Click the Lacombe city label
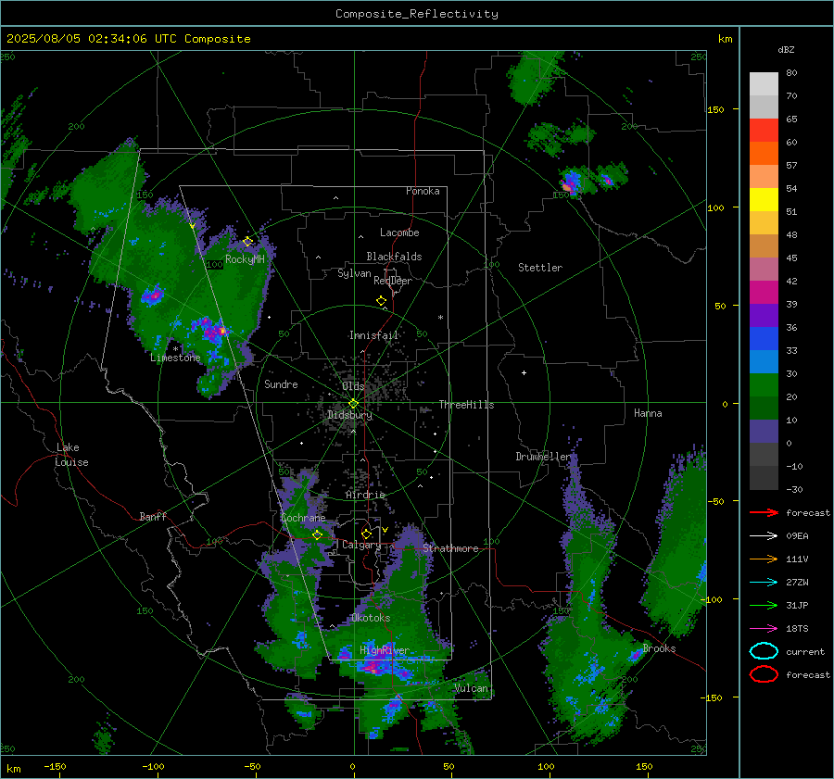The width and height of the screenshot is (834, 779). click(399, 232)
